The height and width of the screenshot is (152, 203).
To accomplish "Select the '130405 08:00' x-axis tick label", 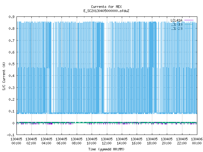I will (x=76, y=141).
